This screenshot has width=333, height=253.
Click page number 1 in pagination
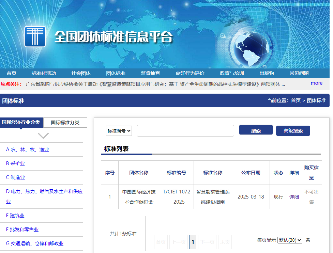[x=193, y=242]
